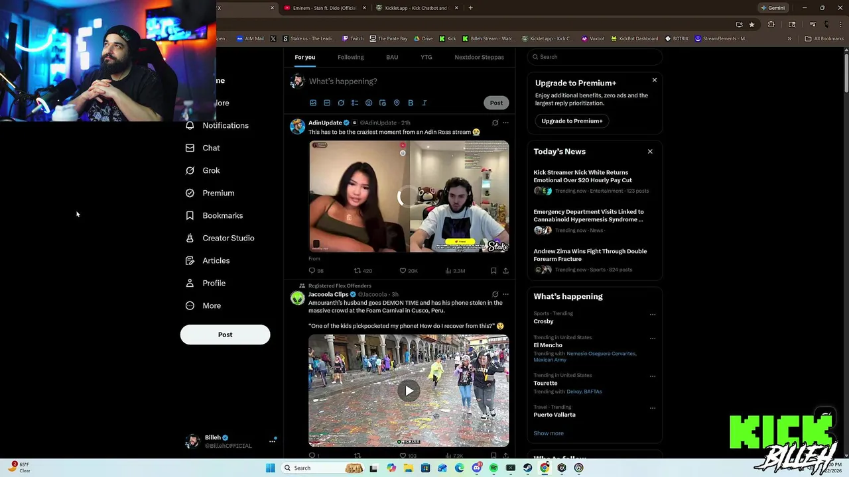Insert a GIF into the post
The width and height of the screenshot is (849, 477).
pos(327,103)
